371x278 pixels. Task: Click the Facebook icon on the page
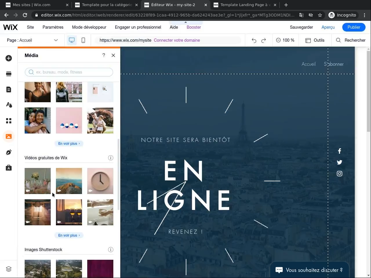[339, 151]
